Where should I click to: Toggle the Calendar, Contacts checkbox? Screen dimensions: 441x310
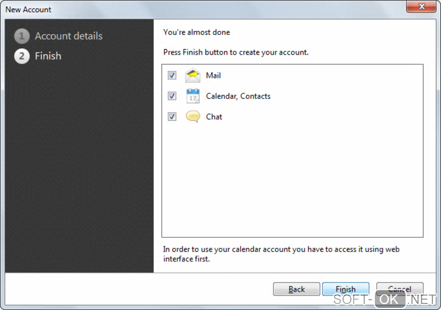click(x=172, y=96)
